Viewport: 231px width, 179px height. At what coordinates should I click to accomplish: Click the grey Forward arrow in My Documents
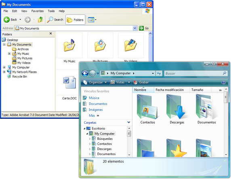pyautogui.click(x=27, y=20)
